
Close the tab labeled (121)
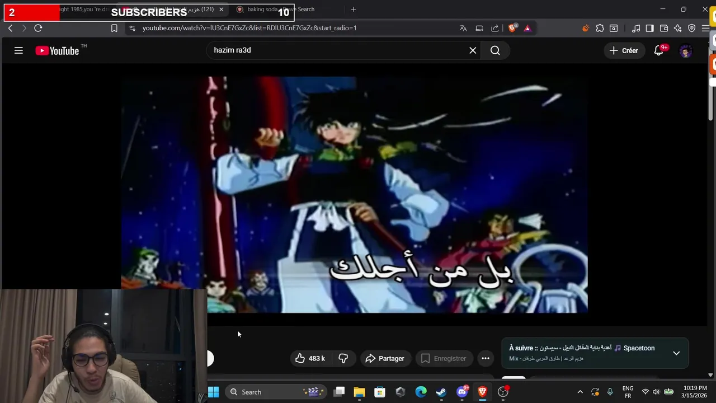click(x=221, y=10)
